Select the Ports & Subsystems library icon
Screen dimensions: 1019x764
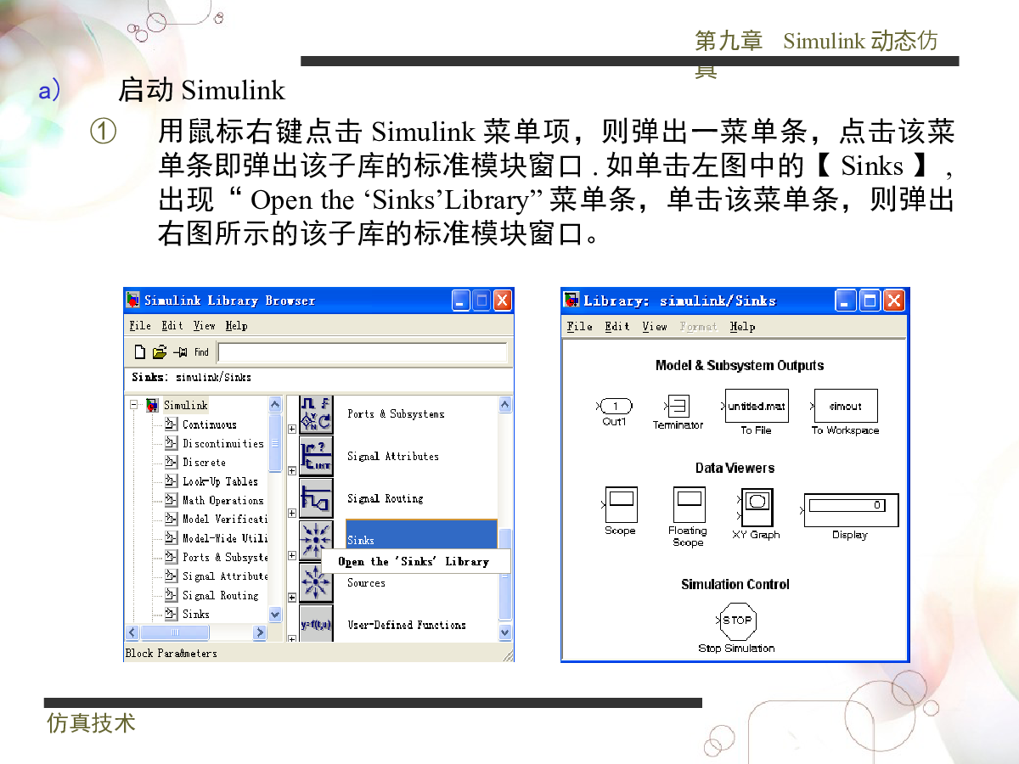click(316, 413)
